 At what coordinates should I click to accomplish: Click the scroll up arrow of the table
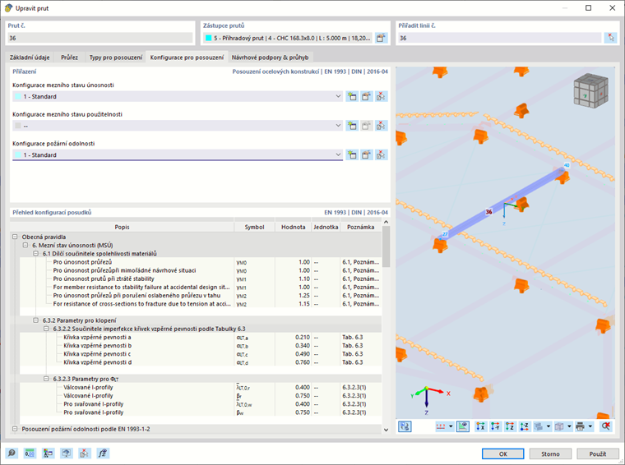click(386, 222)
